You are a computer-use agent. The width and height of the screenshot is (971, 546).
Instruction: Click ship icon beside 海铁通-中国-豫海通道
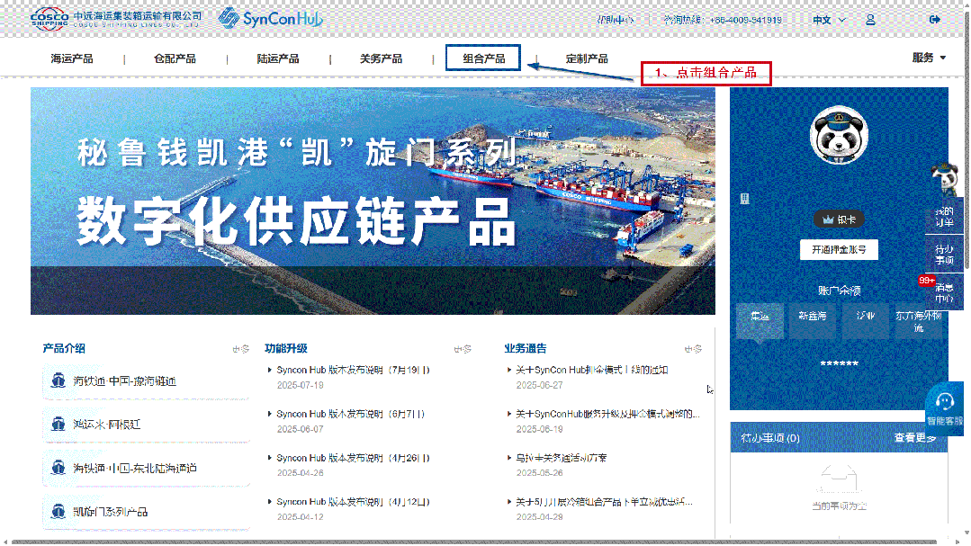point(58,380)
